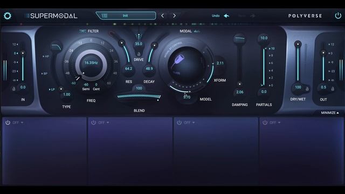
Task: Enable the first modulator slot power icon
Action: (8, 122)
